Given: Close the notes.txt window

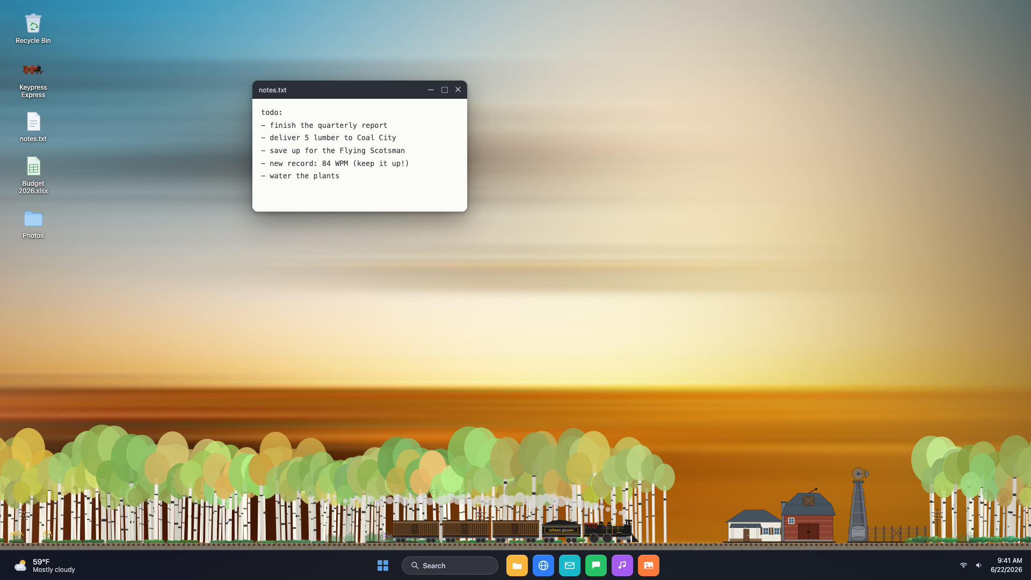Looking at the screenshot, I should (x=458, y=90).
